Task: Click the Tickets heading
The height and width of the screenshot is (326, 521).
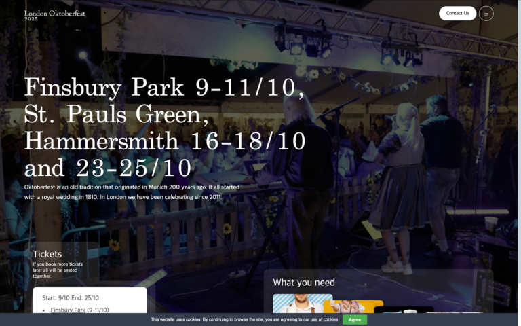Action: point(47,254)
